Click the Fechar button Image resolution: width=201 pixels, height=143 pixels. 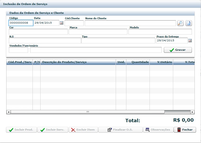pos(185,130)
